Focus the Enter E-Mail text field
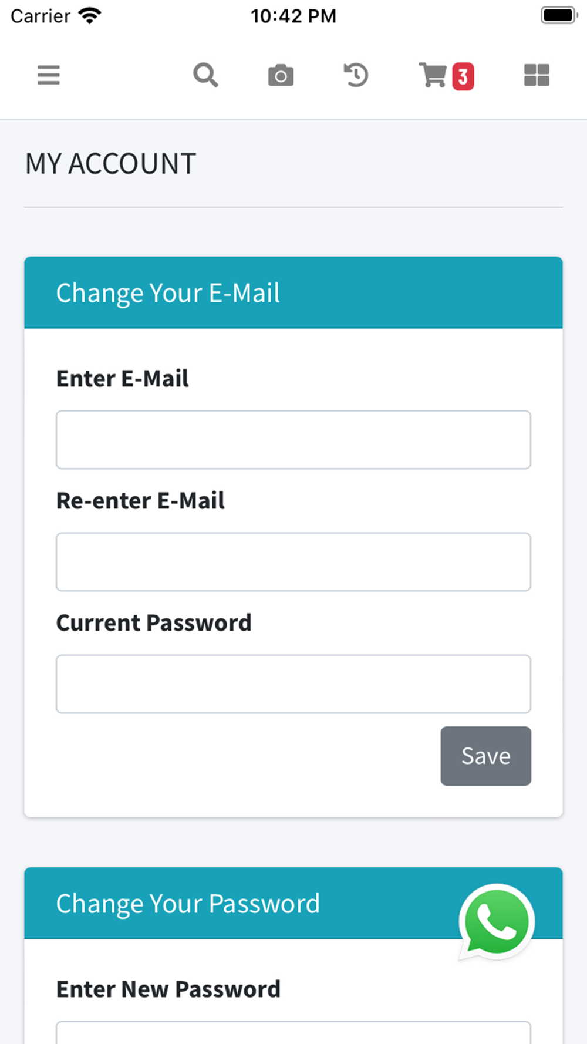587x1044 pixels. coord(293,440)
